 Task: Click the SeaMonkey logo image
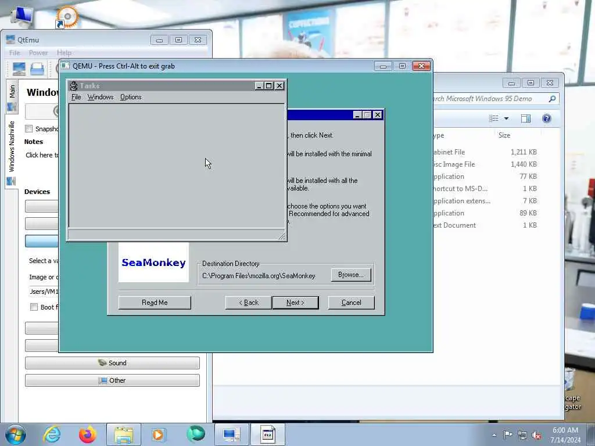pos(153,262)
